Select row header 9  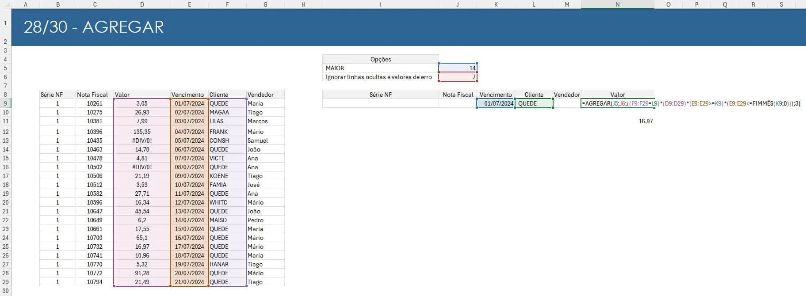click(x=6, y=103)
